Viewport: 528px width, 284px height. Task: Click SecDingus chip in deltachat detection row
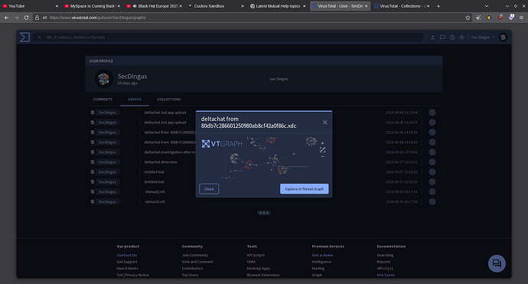click(x=105, y=162)
